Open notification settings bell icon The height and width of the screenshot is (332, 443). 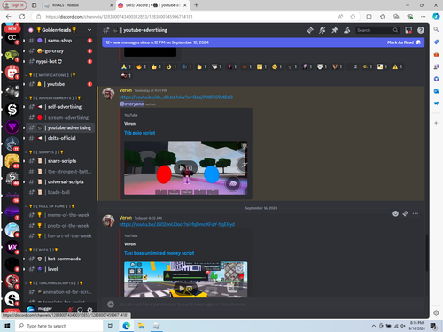(x=323, y=30)
